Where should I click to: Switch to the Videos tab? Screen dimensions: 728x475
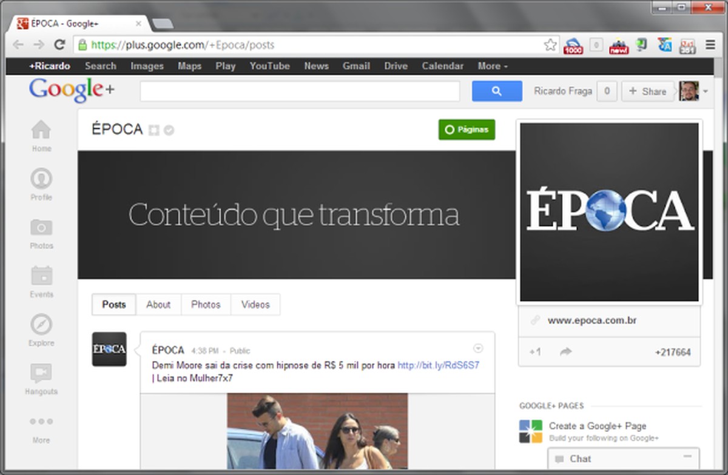[x=255, y=305]
